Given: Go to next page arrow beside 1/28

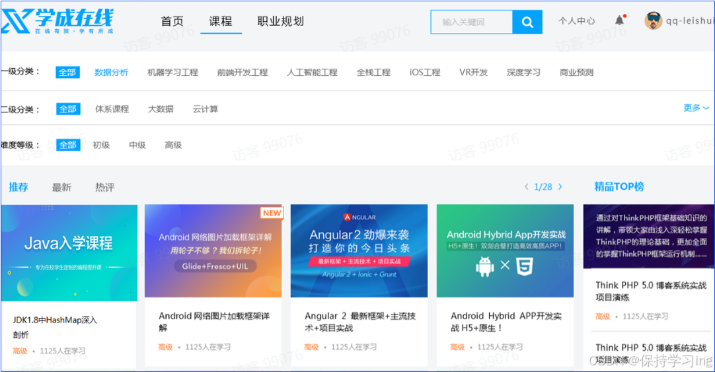Looking at the screenshot, I should click(560, 187).
